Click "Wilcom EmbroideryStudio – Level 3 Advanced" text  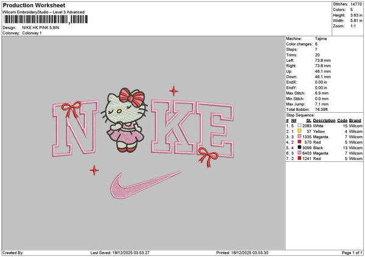coord(44,12)
